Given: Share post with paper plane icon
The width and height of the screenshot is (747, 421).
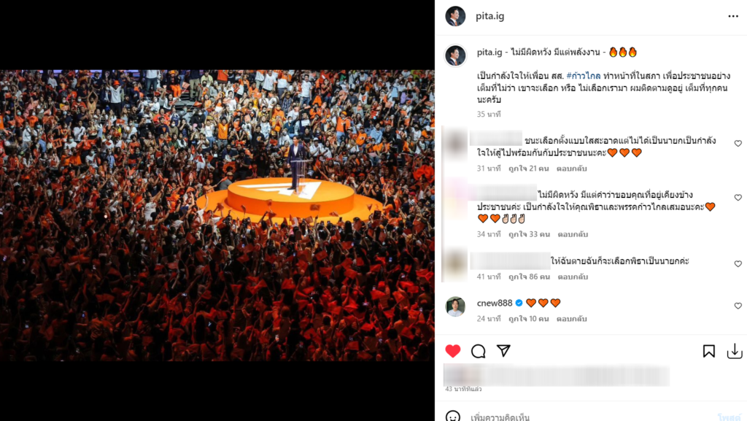Looking at the screenshot, I should pos(503,350).
